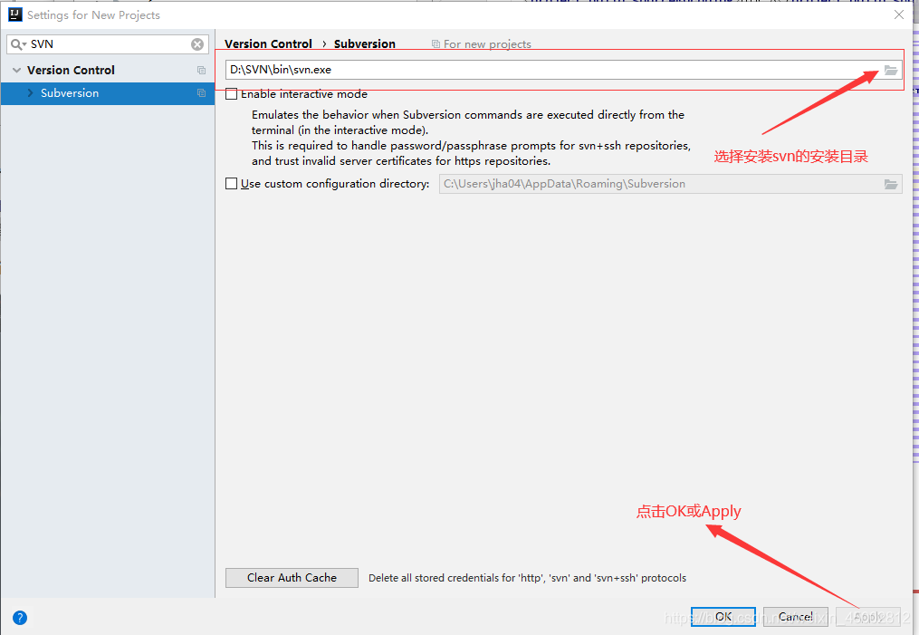919x635 pixels.
Task: Click Version Control in the breadcrumb
Action: pyautogui.click(x=268, y=44)
